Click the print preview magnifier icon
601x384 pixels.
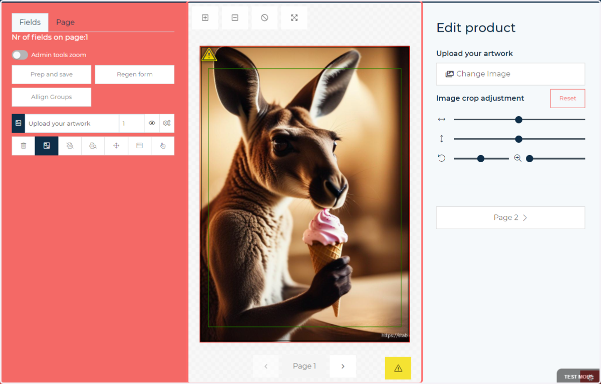coord(93,146)
